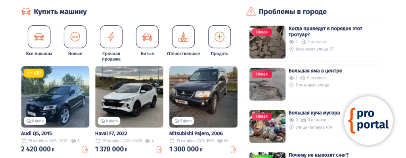Open the Все машины category icon

click(x=39, y=37)
